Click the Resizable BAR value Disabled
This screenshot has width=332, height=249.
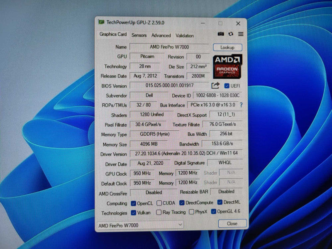[226, 192]
